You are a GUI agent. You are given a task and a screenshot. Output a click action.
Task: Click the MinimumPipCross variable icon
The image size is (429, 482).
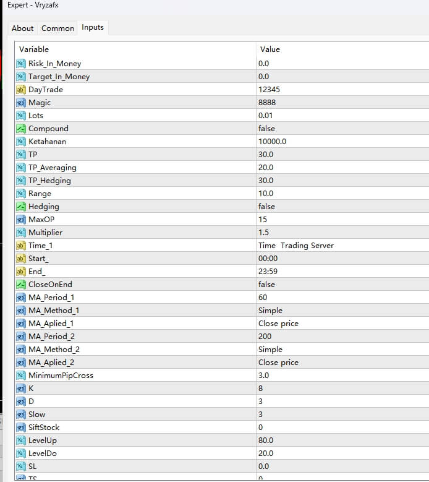point(20,376)
